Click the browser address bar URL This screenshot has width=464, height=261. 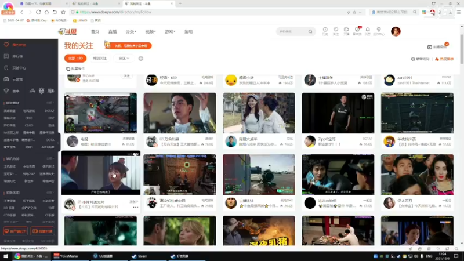(x=115, y=12)
